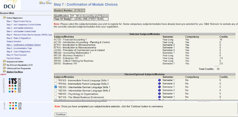Click the ITS Integrator logo

coord(15,85)
